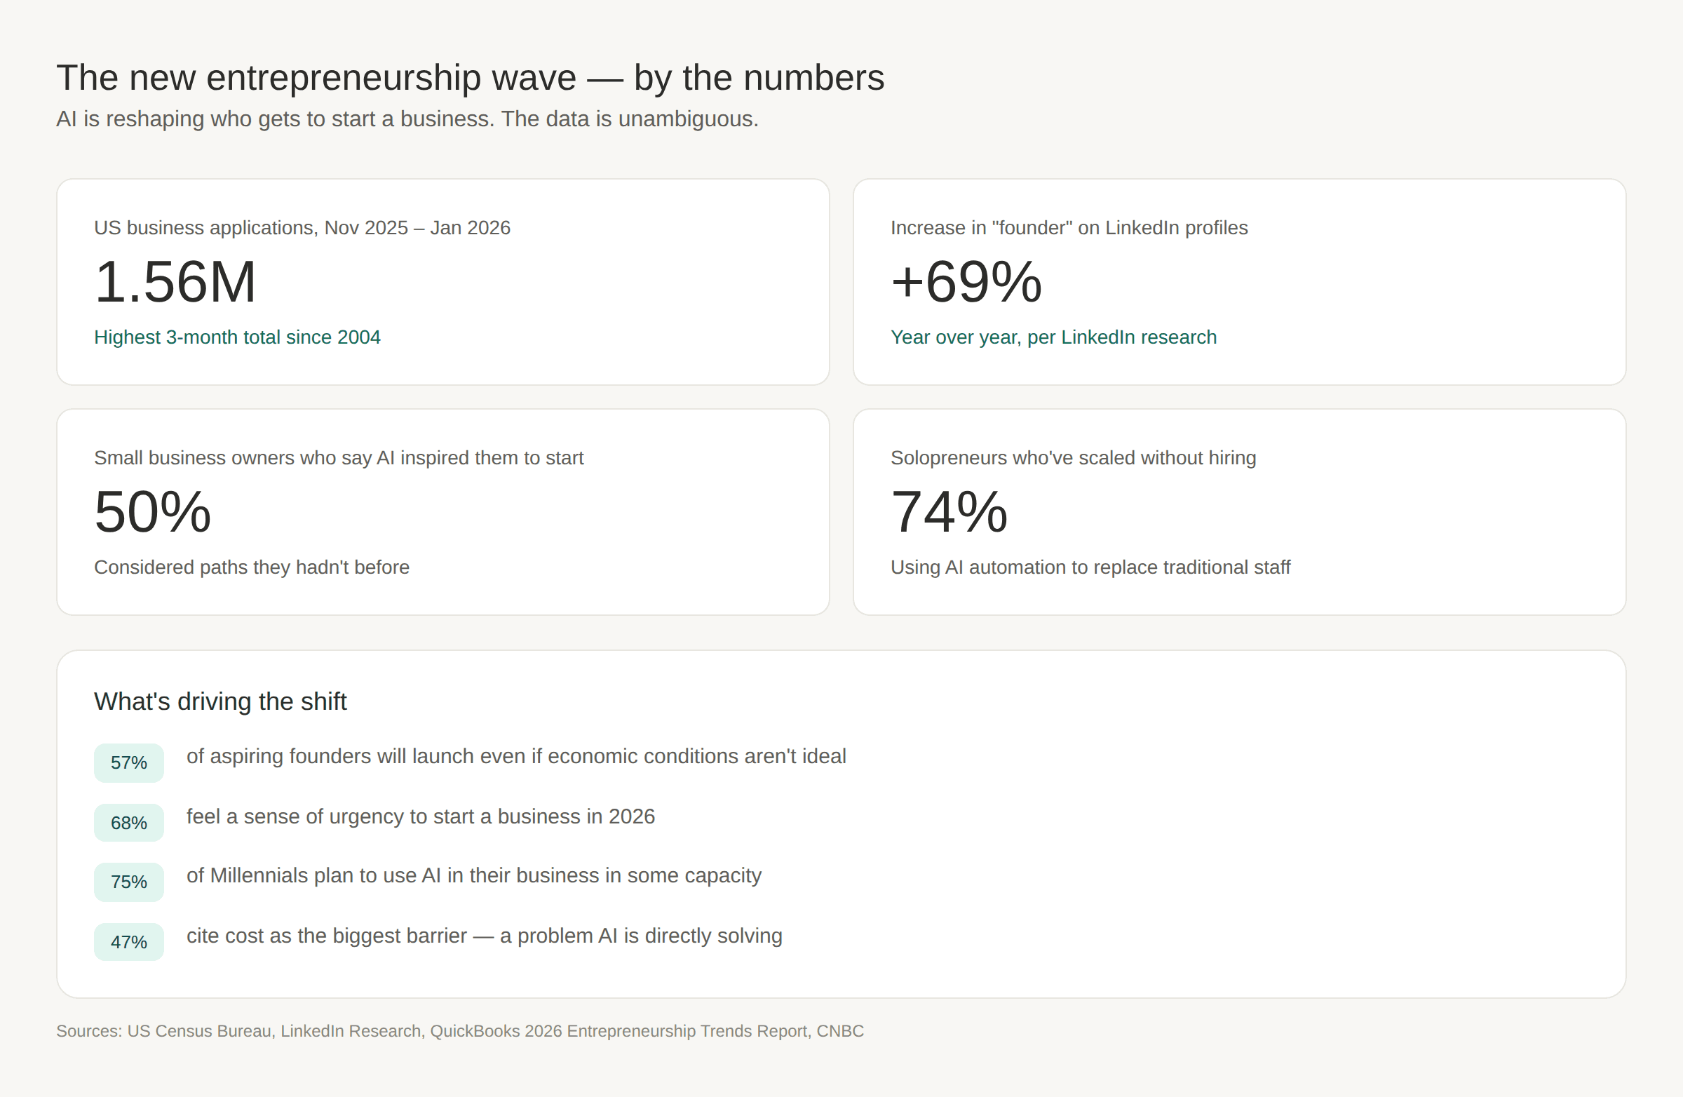Viewport: 1683px width, 1097px height.
Task: Click "Highest 3-month total since 2004" text
Action: coord(237,337)
